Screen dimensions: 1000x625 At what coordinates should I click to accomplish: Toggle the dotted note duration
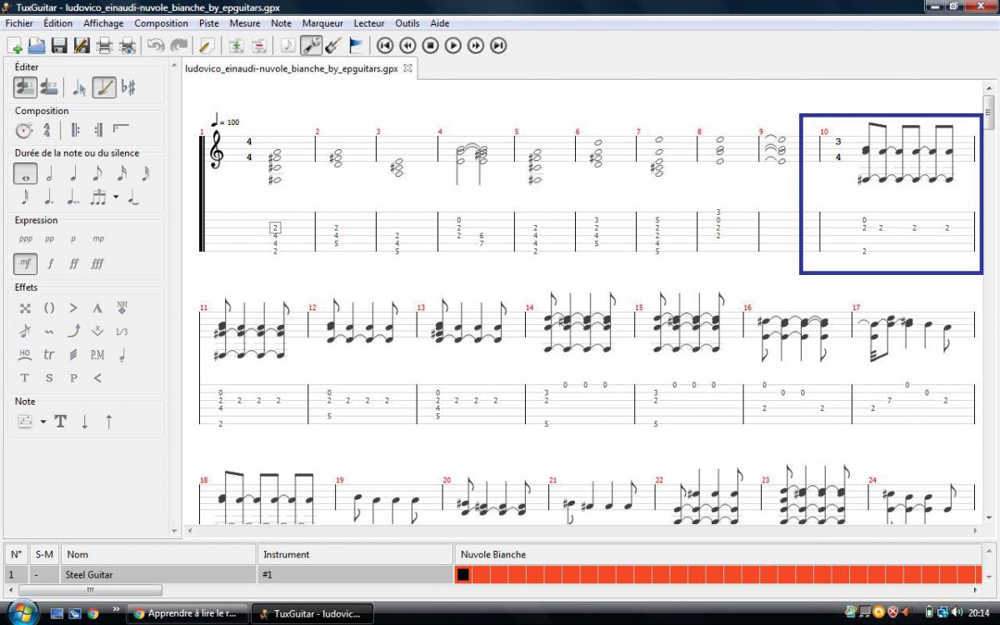coord(49,197)
